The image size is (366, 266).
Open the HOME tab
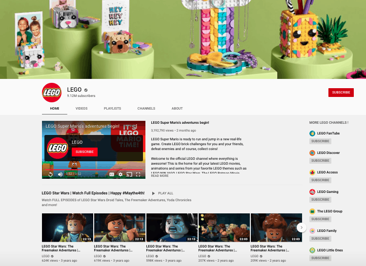(55, 109)
